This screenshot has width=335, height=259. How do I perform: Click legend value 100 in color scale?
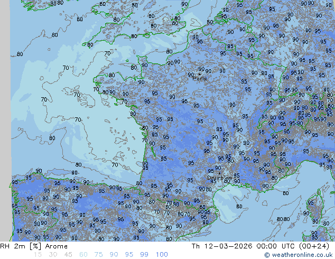162,255
